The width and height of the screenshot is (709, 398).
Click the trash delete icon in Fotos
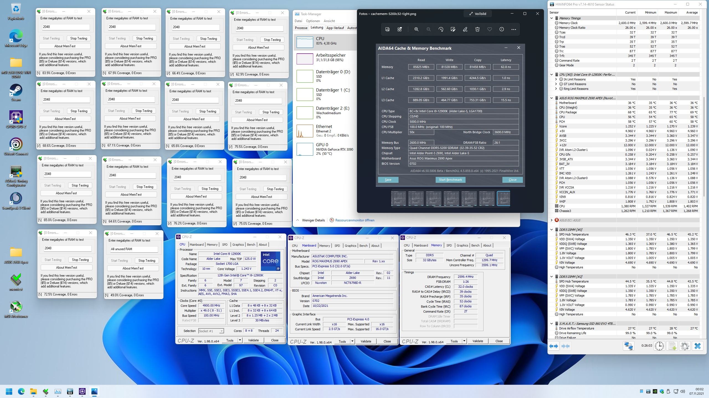477,29
